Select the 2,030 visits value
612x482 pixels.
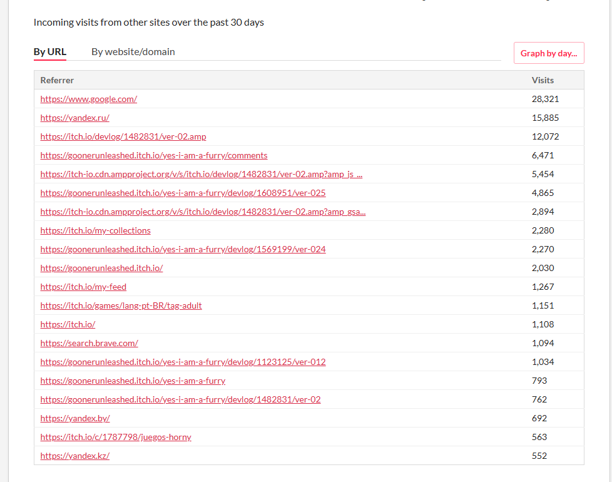[x=543, y=268]
